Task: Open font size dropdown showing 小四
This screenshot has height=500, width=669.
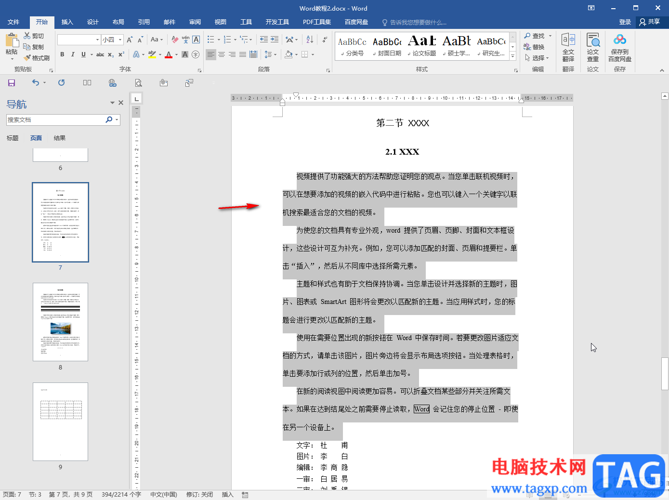Action: pos(120,39)
